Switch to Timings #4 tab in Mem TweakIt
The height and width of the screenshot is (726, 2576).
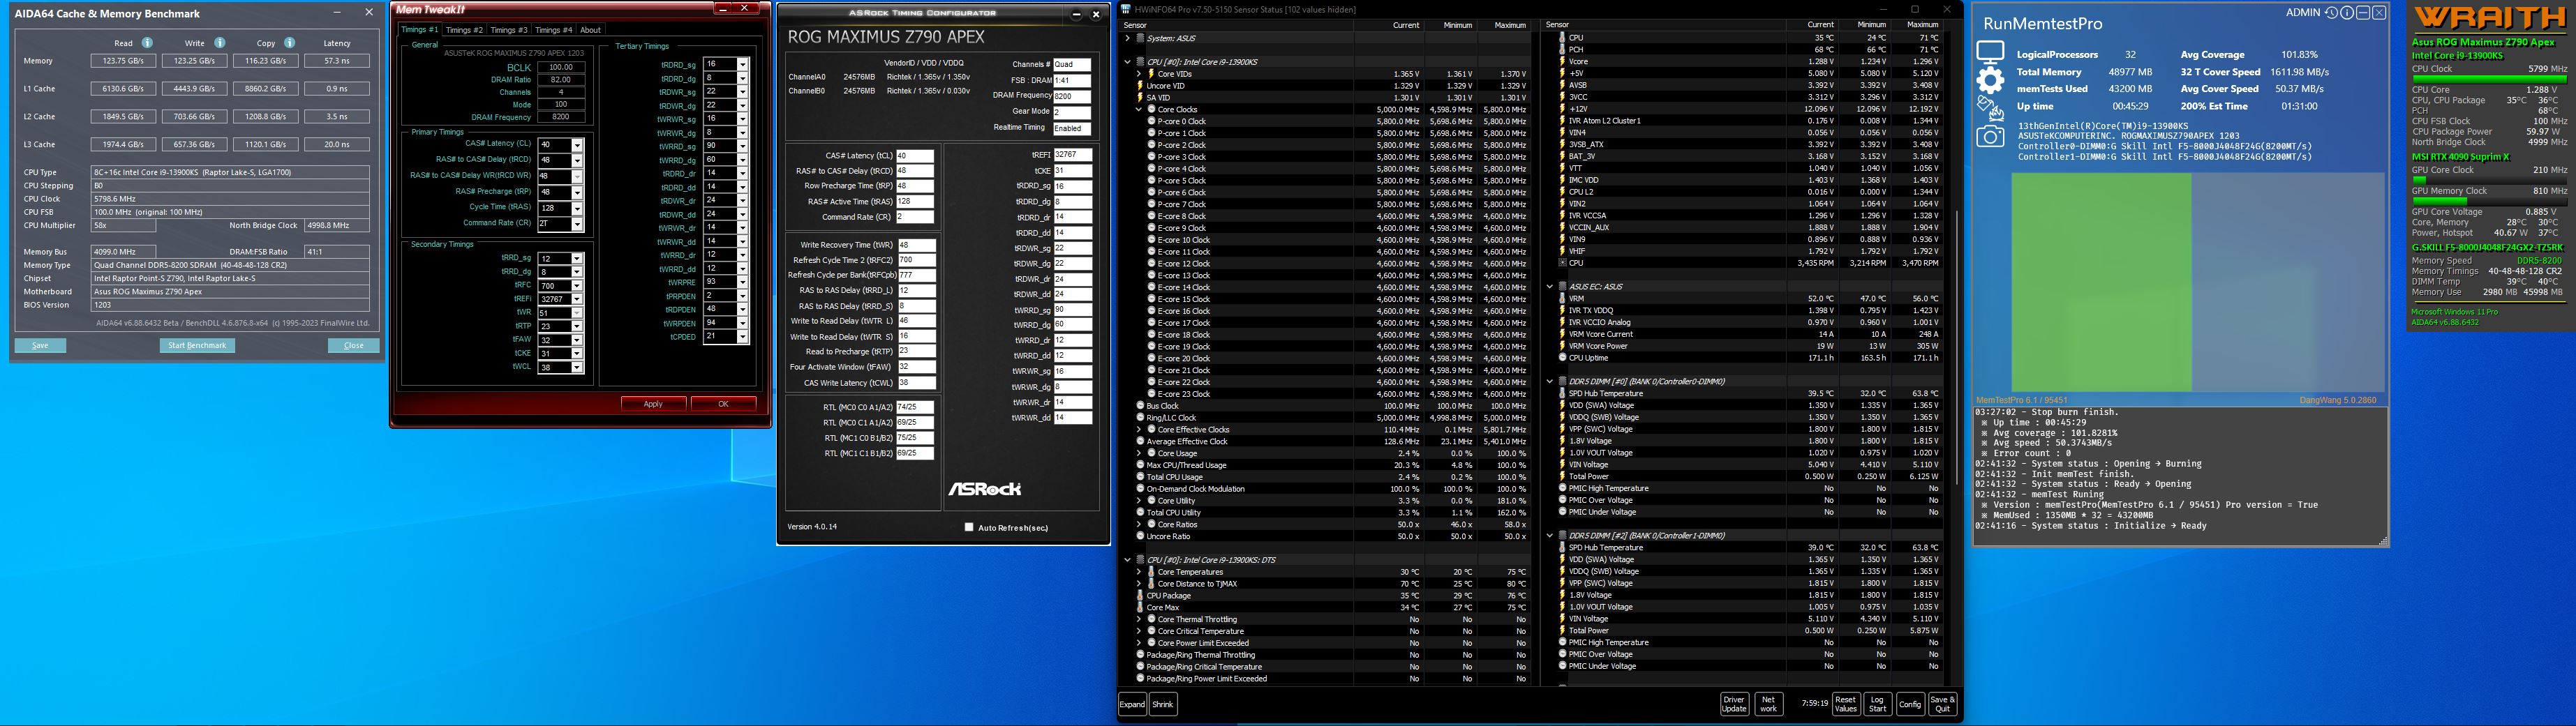click(554, 30)
